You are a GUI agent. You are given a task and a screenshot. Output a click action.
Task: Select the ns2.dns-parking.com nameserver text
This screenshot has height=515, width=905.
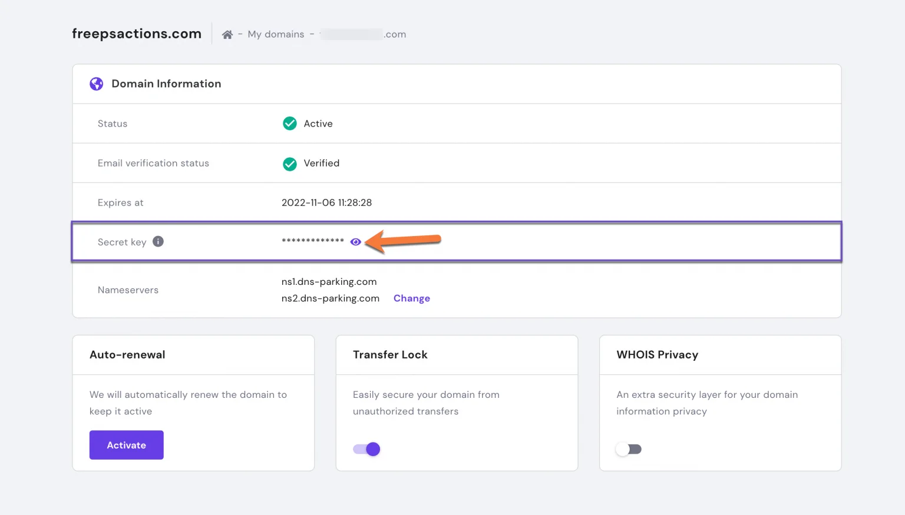pyautogui.click(x=330, y=298)
